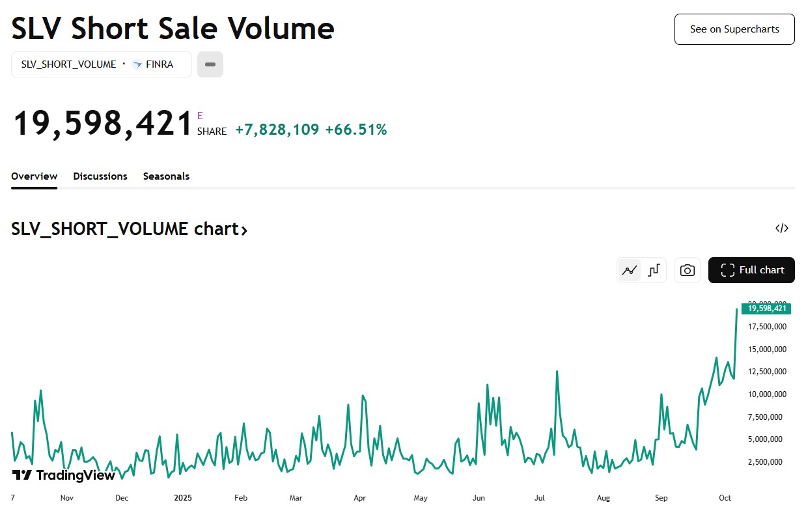Click the embed code icon
This screenshot has width=806, height=524.
pyautogui.click(x=782, y=228)
